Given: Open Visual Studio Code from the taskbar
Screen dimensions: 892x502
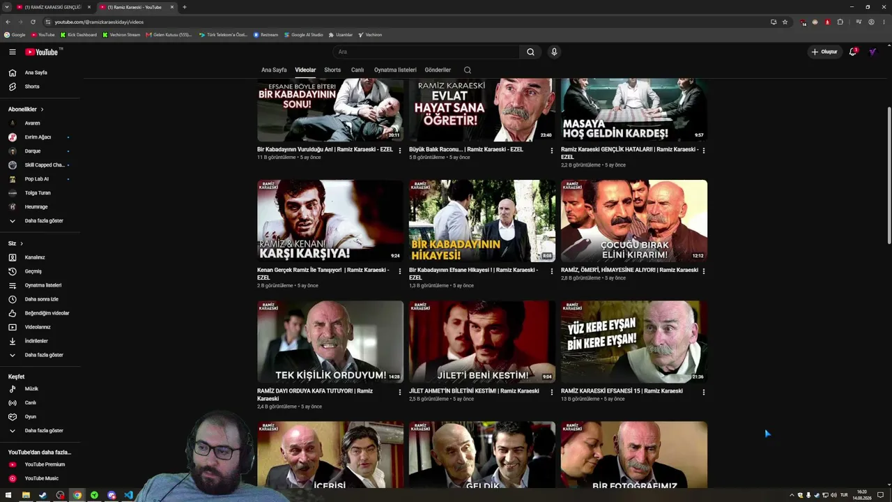Looking at the screenshot, I should (x=128, y=495).
